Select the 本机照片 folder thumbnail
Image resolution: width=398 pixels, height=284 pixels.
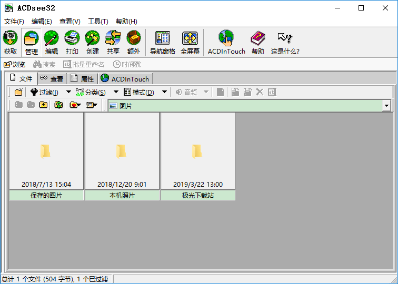tap(122, 151)
